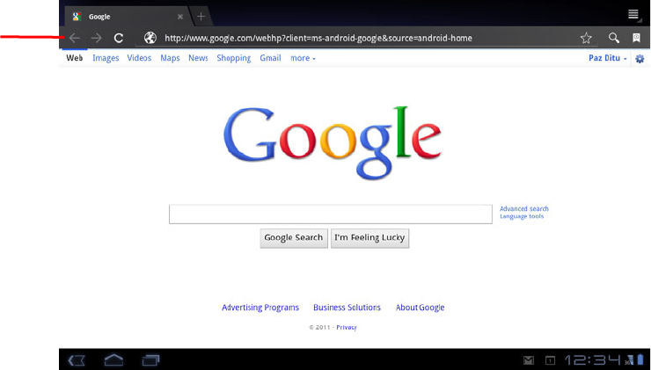Reload the page with refresh icon
Viewport: 651px width, 370px height.
[119, 38]
